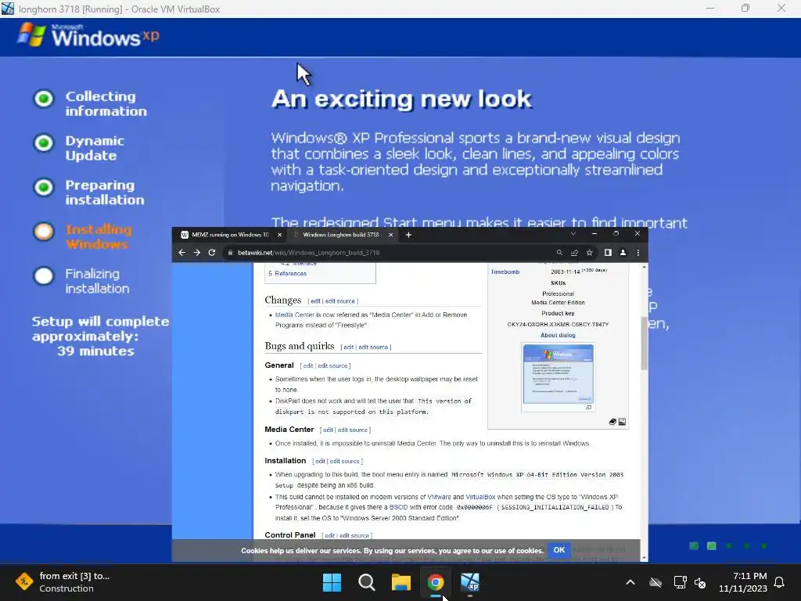Open notification bell in taskbar
Viewport: 801px width, 601px height.
tap(780, 582)
